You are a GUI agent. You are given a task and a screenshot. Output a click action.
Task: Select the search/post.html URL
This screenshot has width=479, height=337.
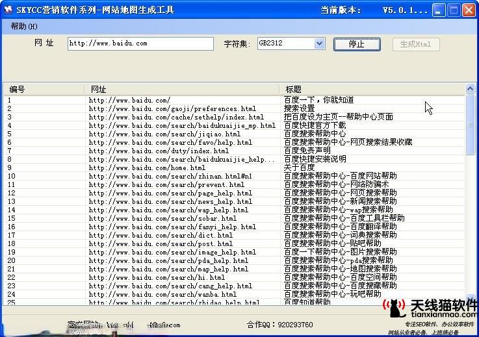(x=161, y=244)
